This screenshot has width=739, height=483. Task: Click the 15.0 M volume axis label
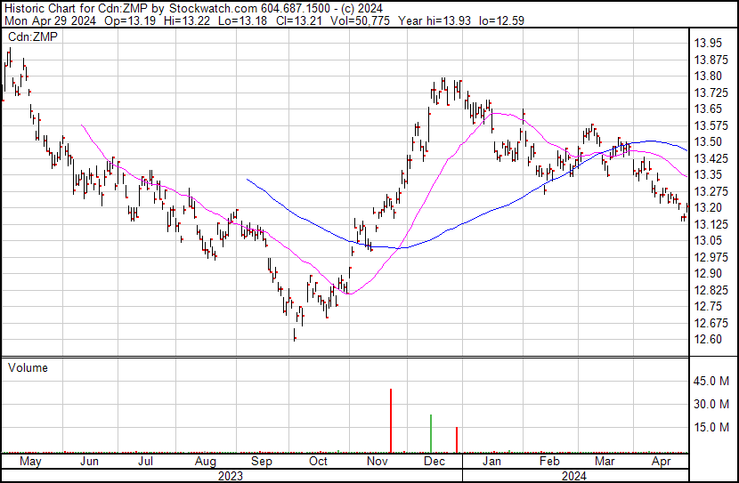(712, 427)
